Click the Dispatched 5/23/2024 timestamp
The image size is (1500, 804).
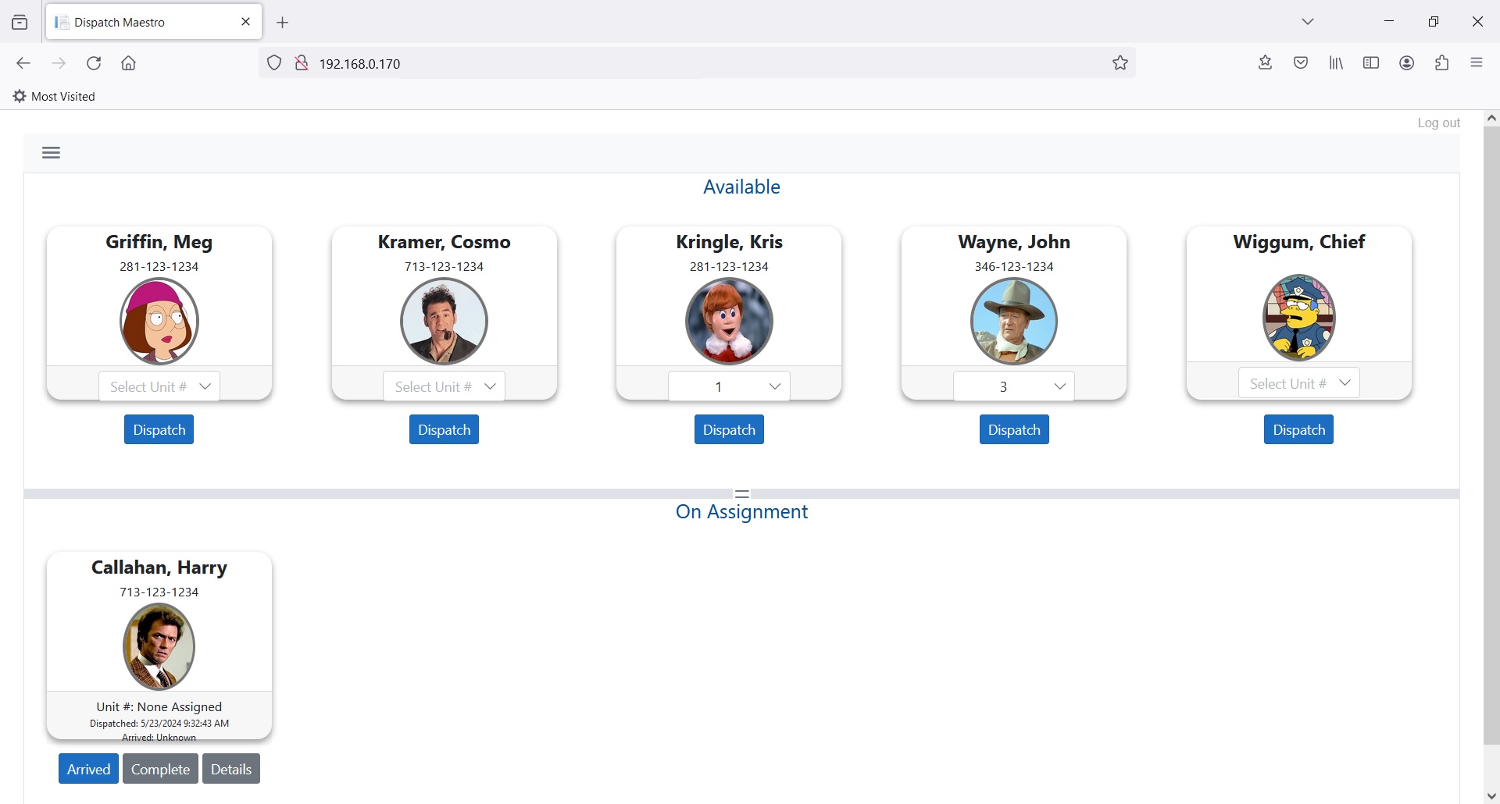[159, 724]
